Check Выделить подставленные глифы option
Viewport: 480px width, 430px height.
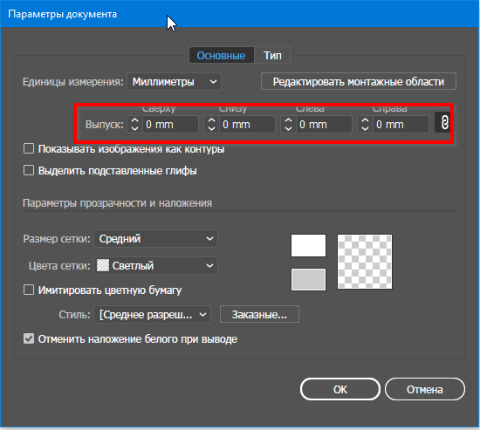tap(29, 170)
